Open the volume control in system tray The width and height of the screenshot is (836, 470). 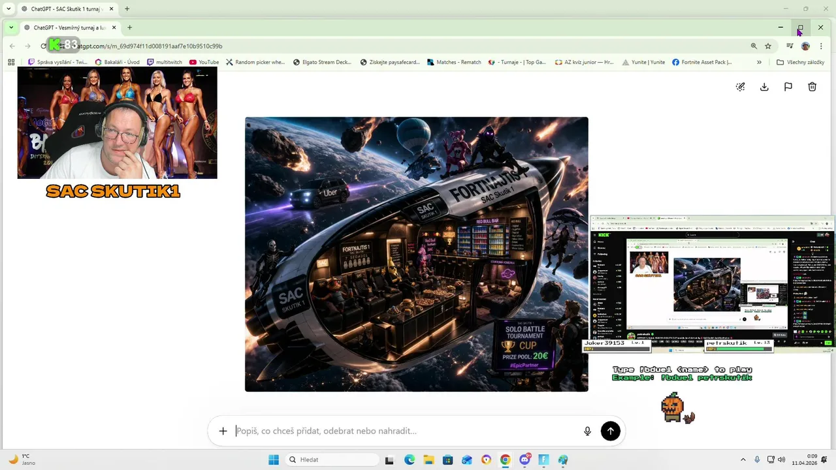[782, 460]
